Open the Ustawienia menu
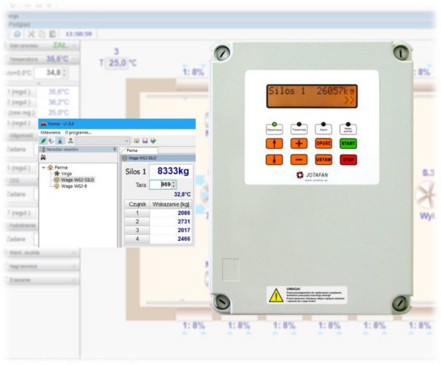Screen dimensions: 441x365 tap(49, 132)
